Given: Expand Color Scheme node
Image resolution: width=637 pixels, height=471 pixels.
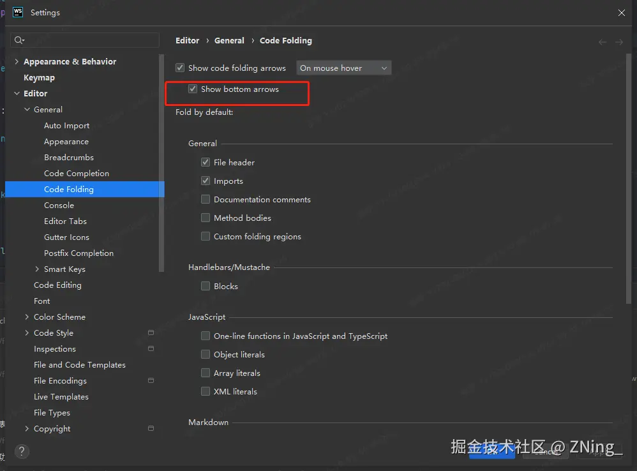Looking at the screenshot, I should [27, 317].
